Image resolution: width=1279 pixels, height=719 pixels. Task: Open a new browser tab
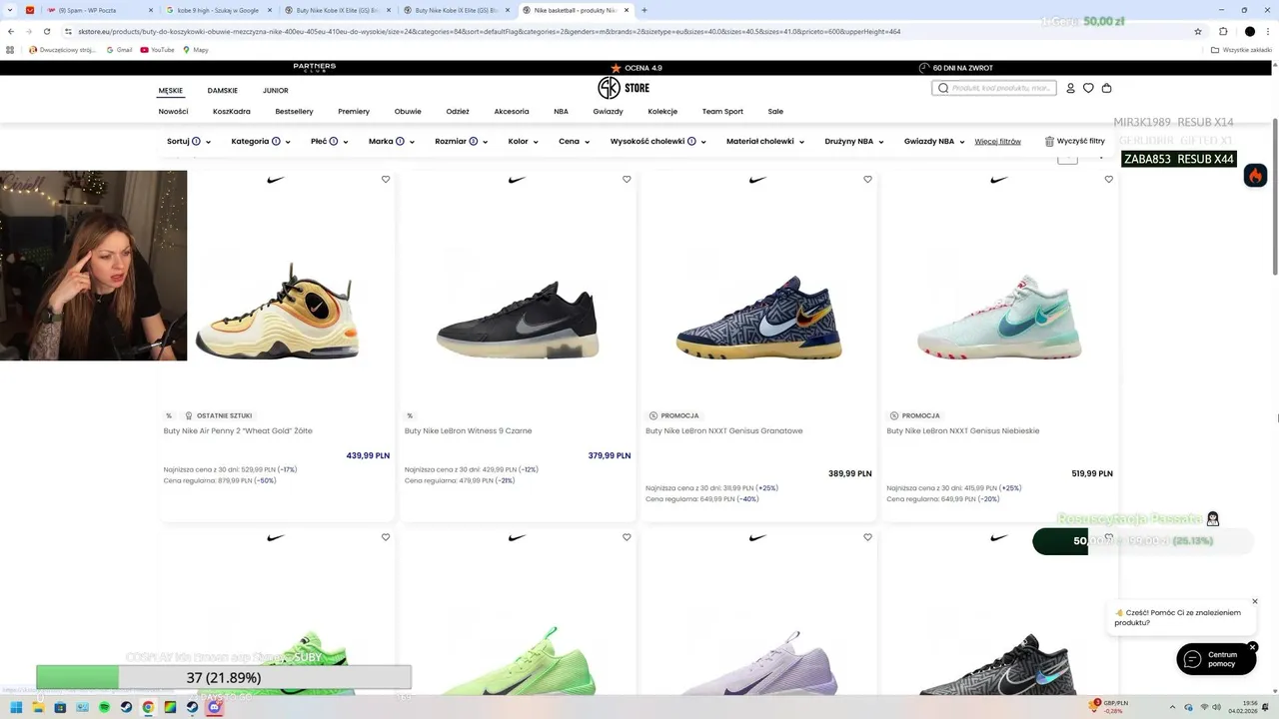pos(644,10)
